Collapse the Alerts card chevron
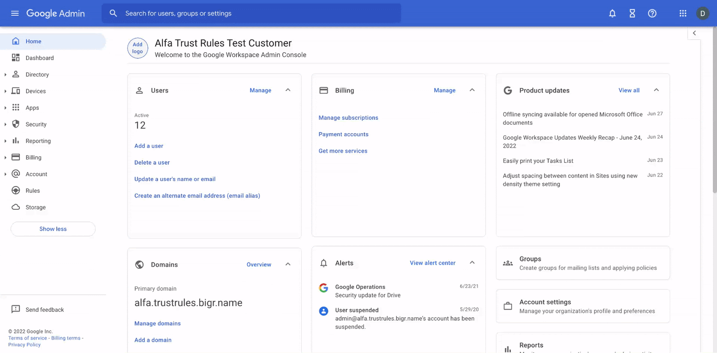 point(472,263)
